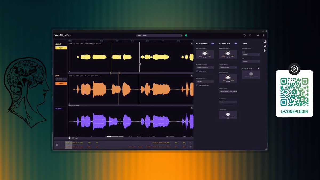Open the help question mark icon
Image resolution: width=320 pixels, height=180 pixels.
263,35
